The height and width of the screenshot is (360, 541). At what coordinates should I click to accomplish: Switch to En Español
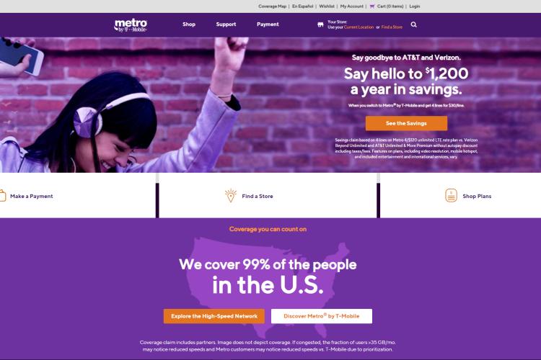(x=302, y=6)
